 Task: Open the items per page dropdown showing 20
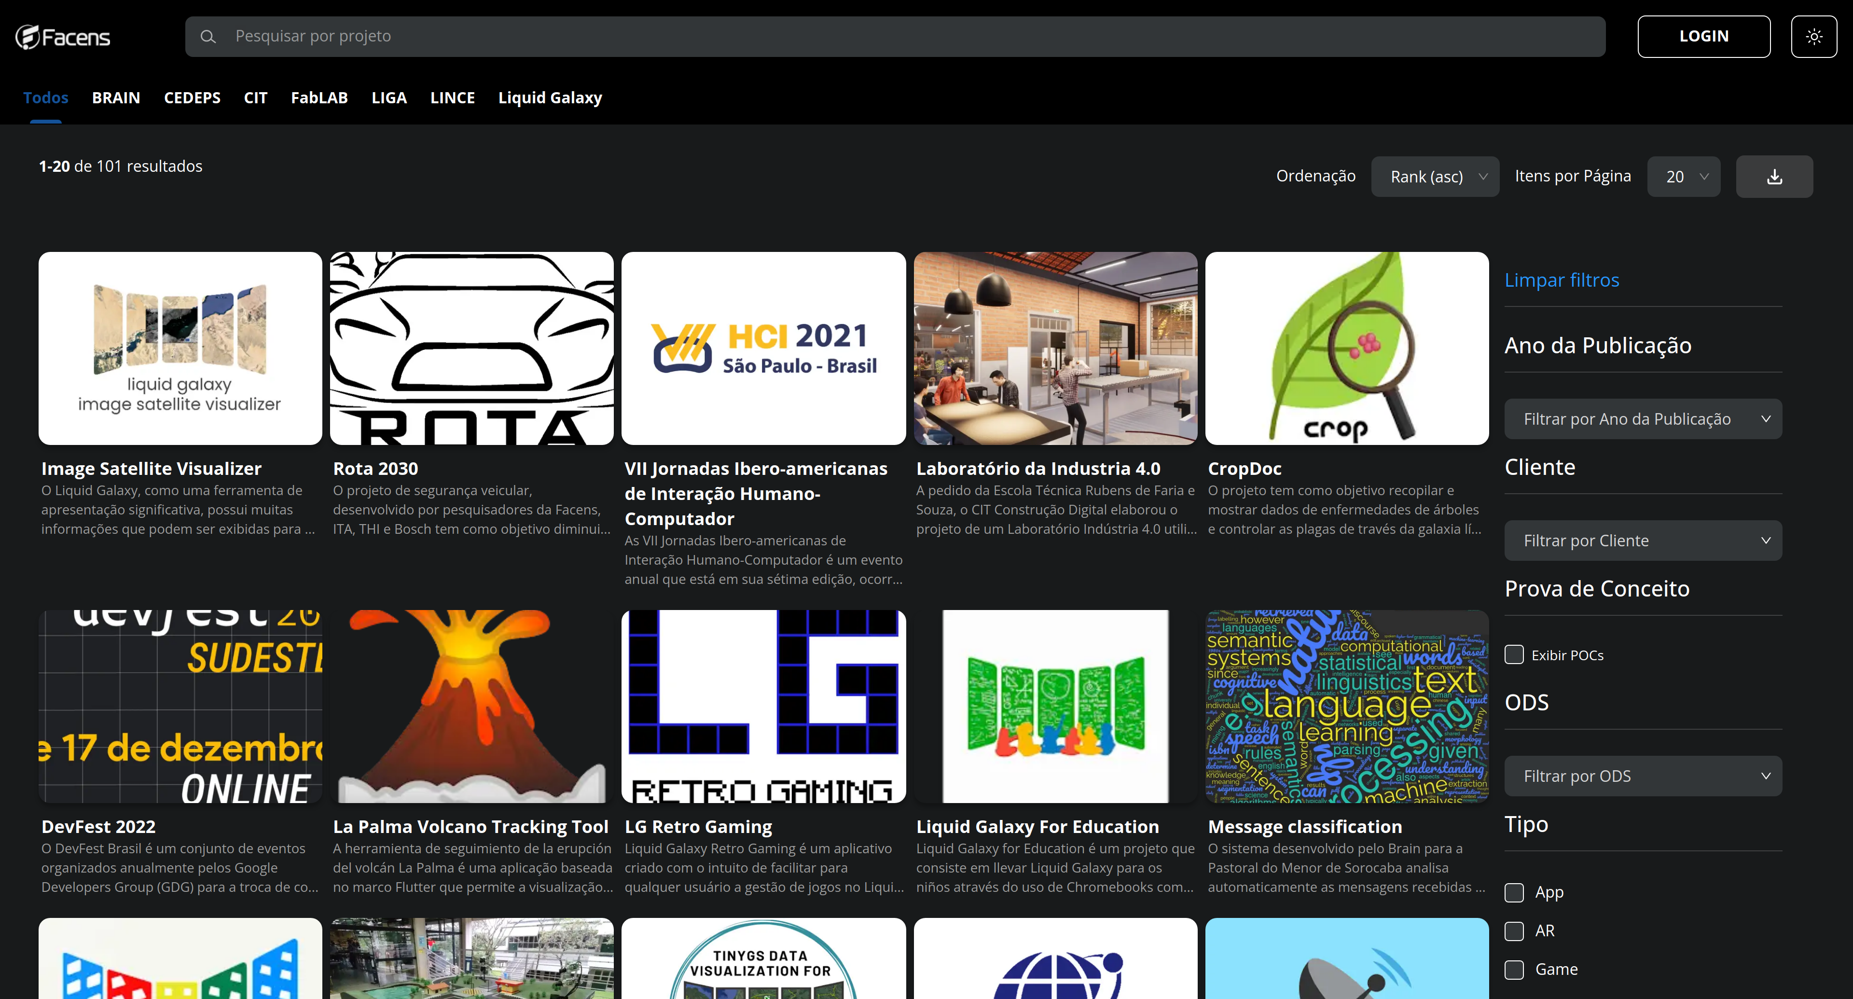tap(1683, 177)
